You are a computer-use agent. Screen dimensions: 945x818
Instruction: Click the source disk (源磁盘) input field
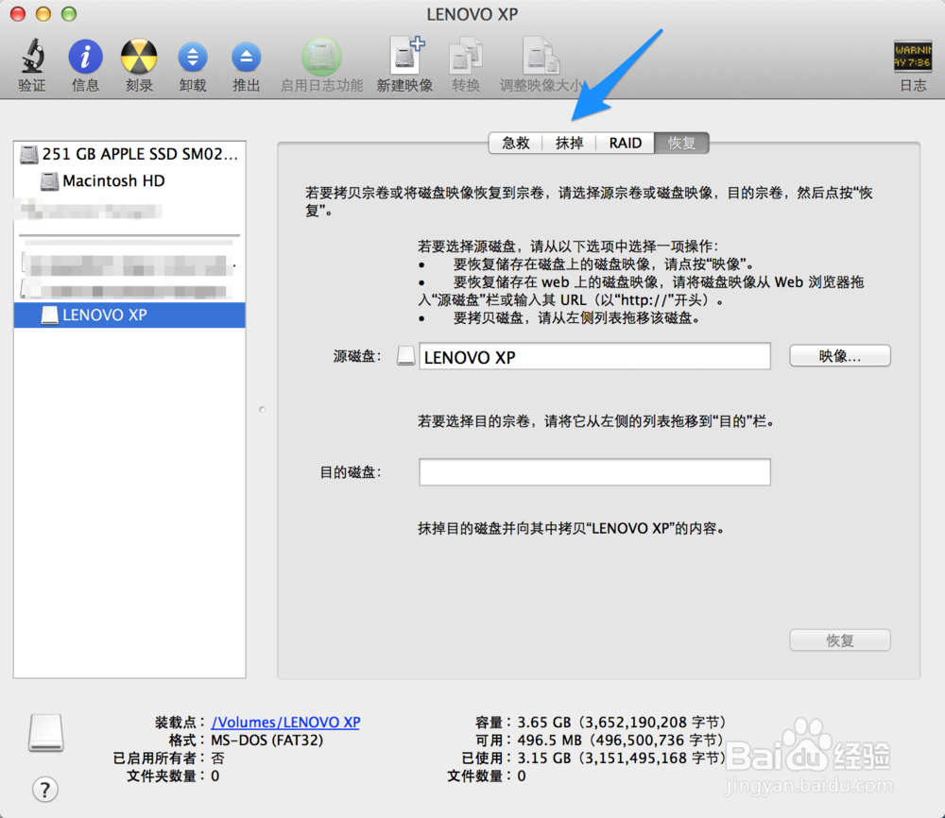pyautogui.click(x=594, y=357)
